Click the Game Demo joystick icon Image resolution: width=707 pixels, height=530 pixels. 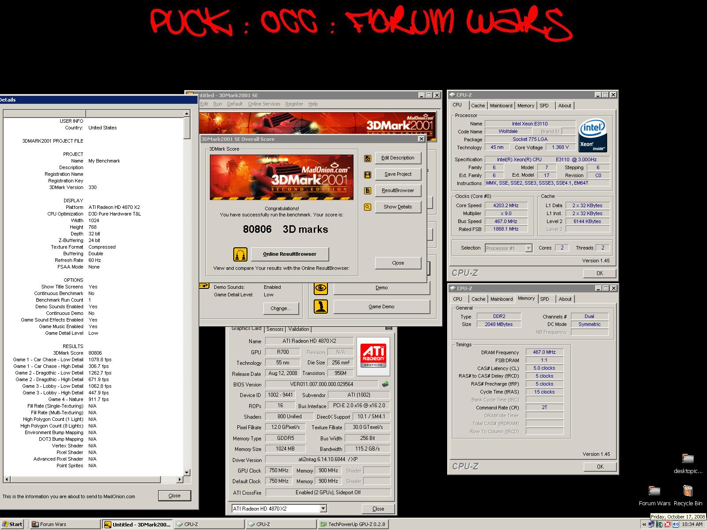point(321,307)
